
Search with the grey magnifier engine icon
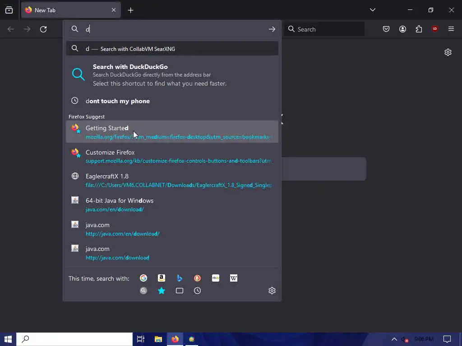pyautogui.click(x=143, y=291)
